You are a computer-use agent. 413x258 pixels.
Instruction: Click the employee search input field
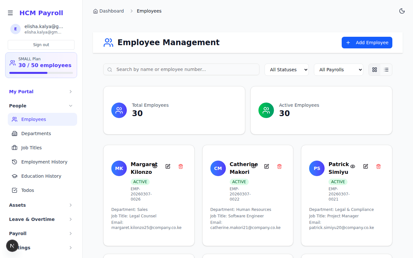181,69
